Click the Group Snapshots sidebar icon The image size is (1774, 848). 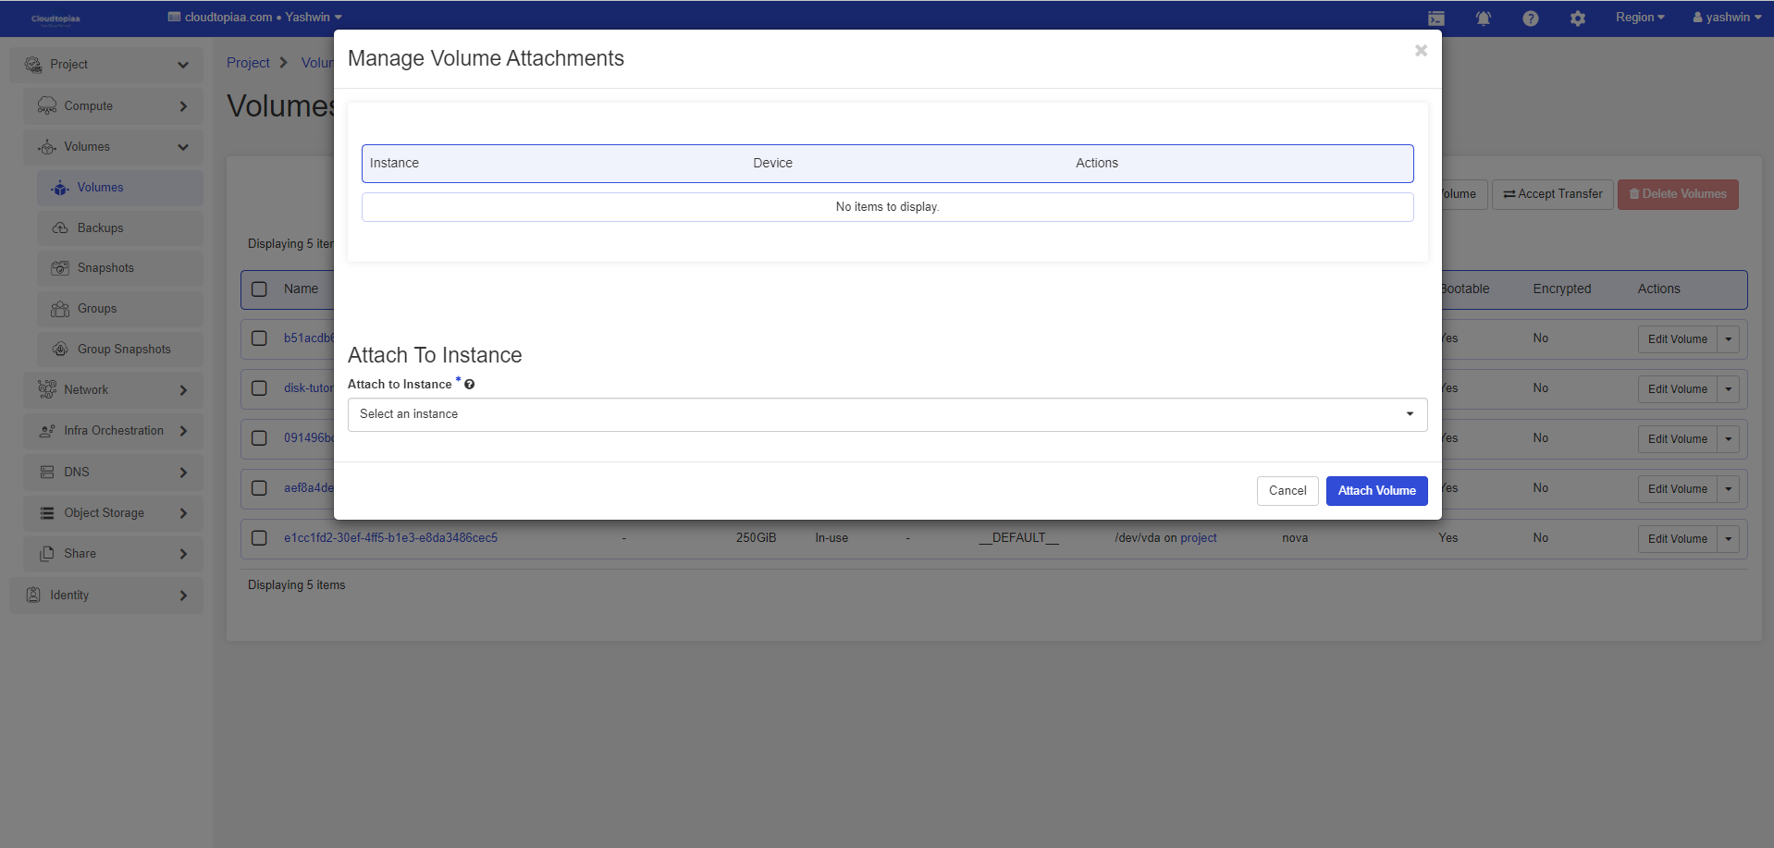(x=60, y=350)
